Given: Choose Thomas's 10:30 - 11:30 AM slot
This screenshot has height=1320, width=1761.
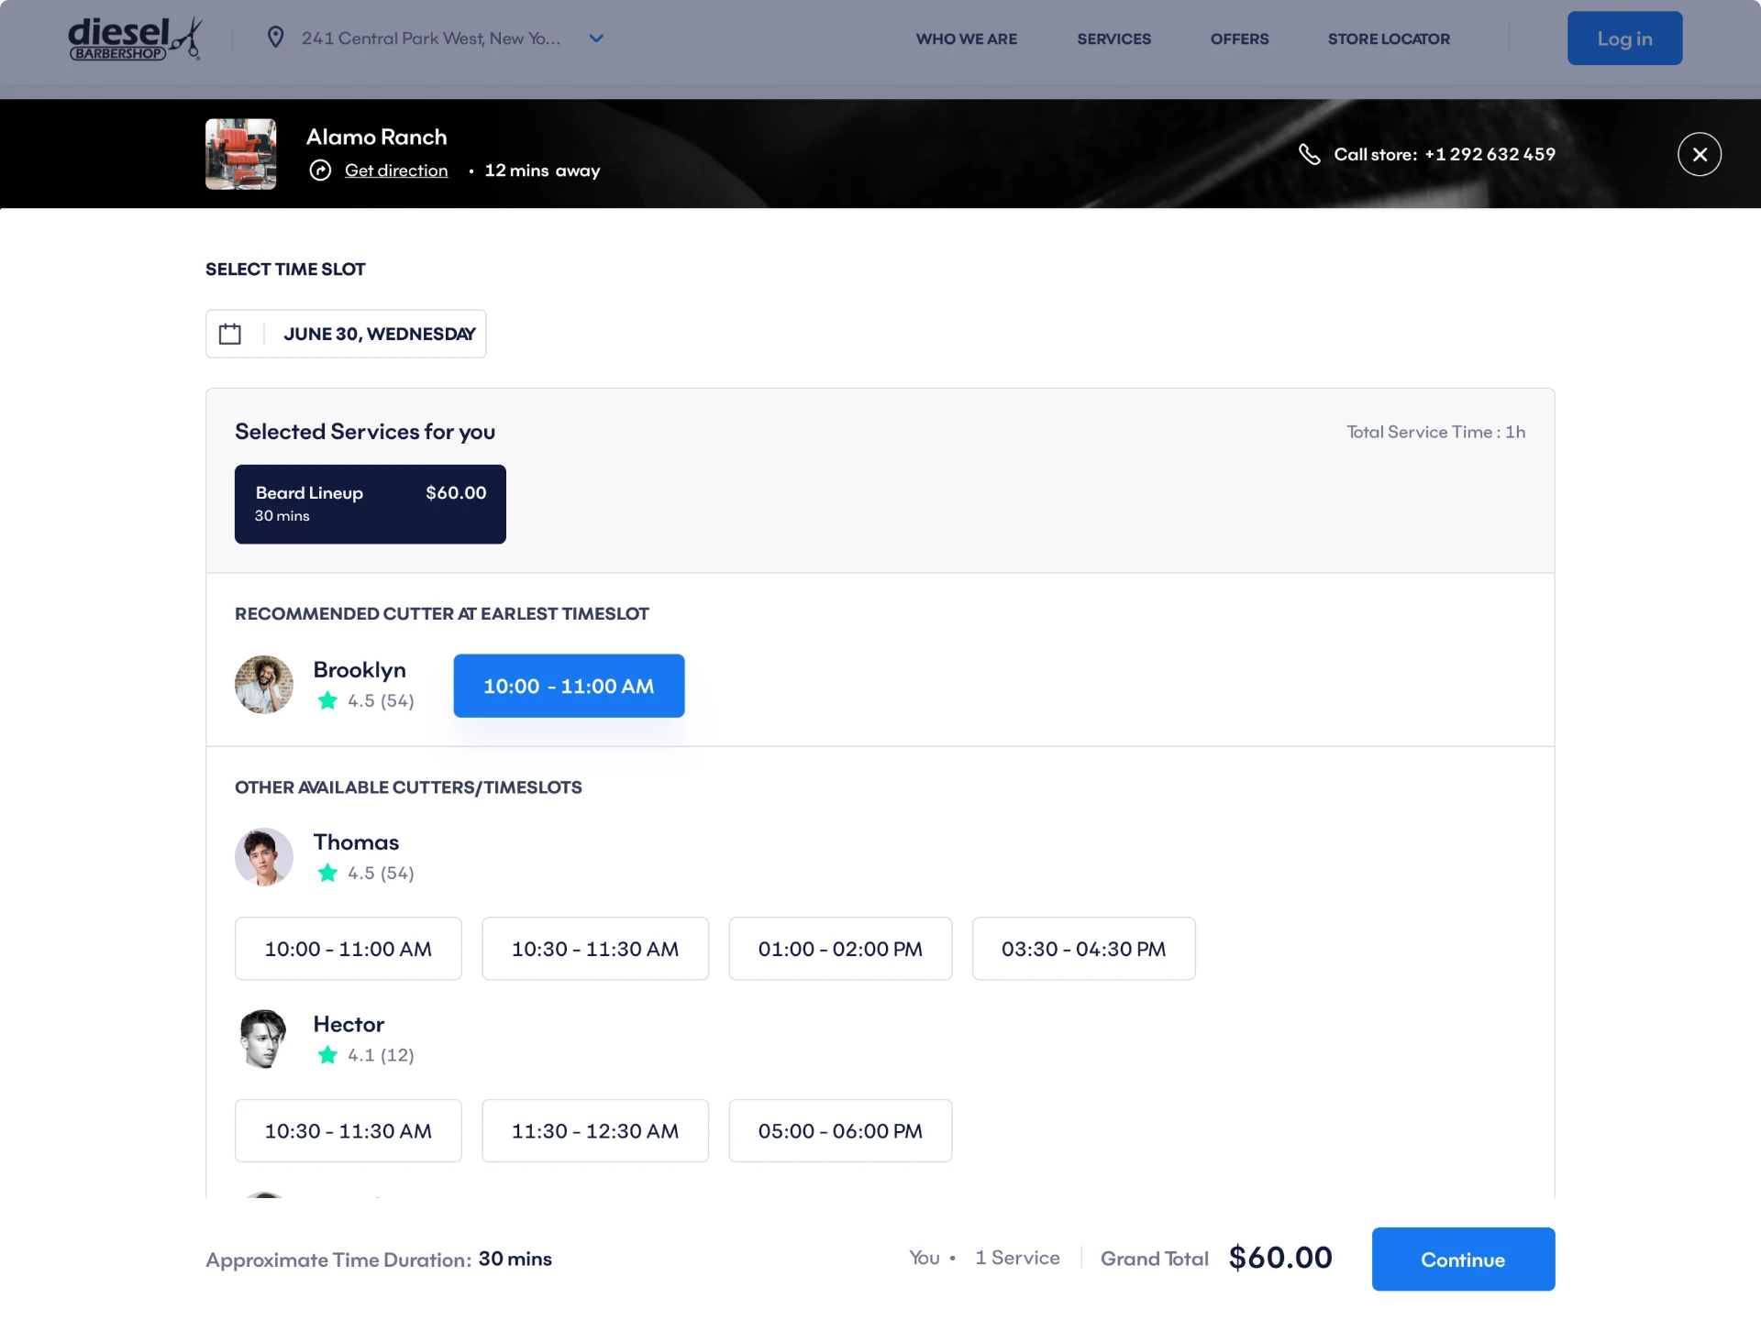Looking at the screenshot, I should pos(595,949).
